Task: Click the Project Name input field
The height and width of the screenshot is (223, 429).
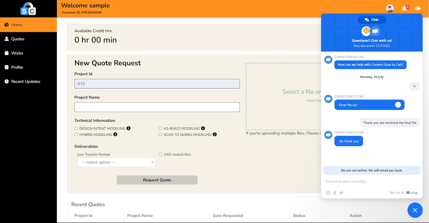Action: tap(157, 107)
